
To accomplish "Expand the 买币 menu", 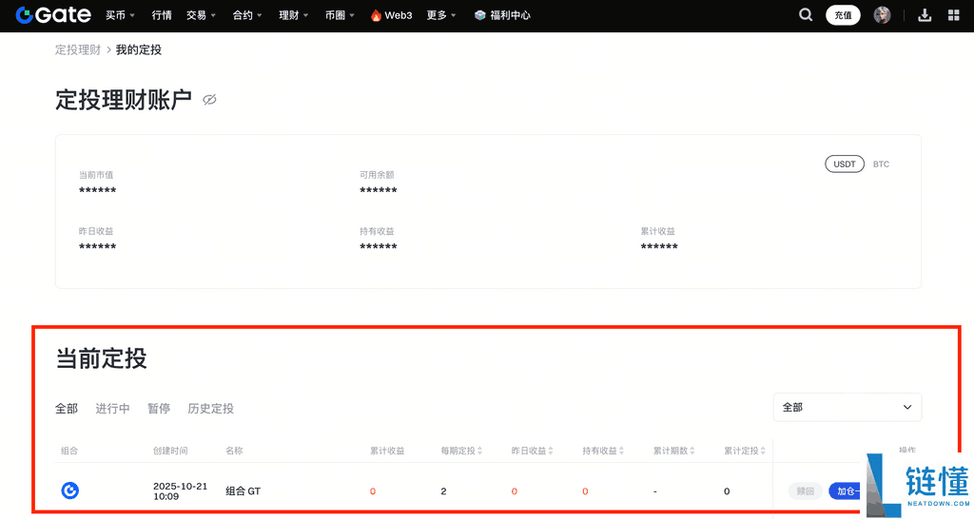I will click(x=120, y=15).
